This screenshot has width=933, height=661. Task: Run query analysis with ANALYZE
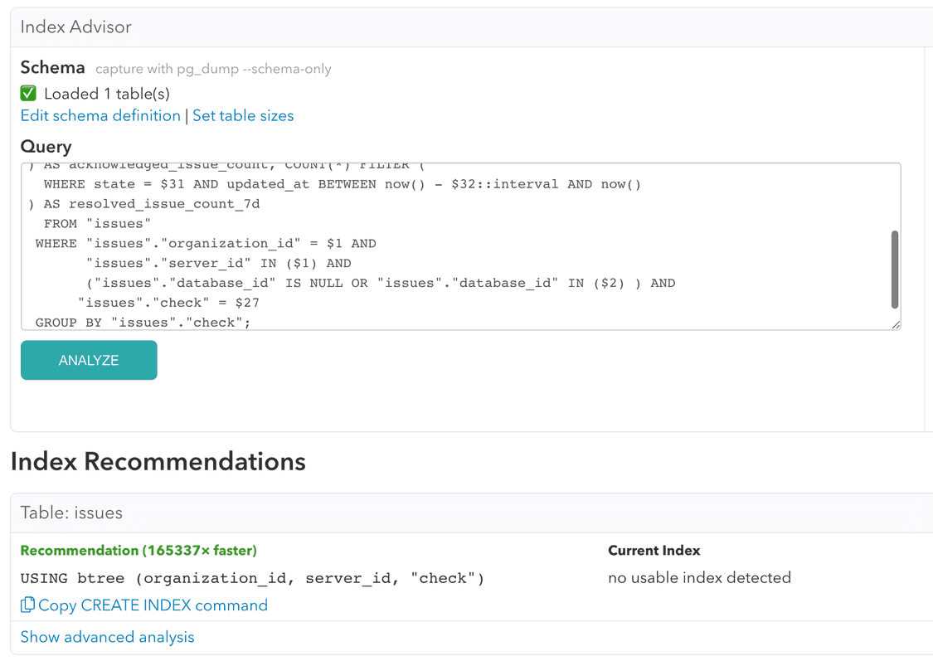(x=89, y=360)
